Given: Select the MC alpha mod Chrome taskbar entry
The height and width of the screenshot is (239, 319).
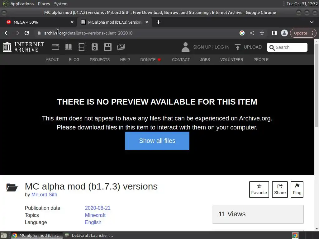Looking at the screenshot, I should [x=37, y=235].
